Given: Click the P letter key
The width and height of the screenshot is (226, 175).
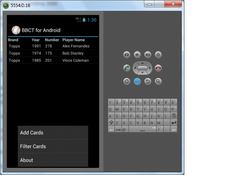Looking at the screenshot, I should click(x=174, y=109).
